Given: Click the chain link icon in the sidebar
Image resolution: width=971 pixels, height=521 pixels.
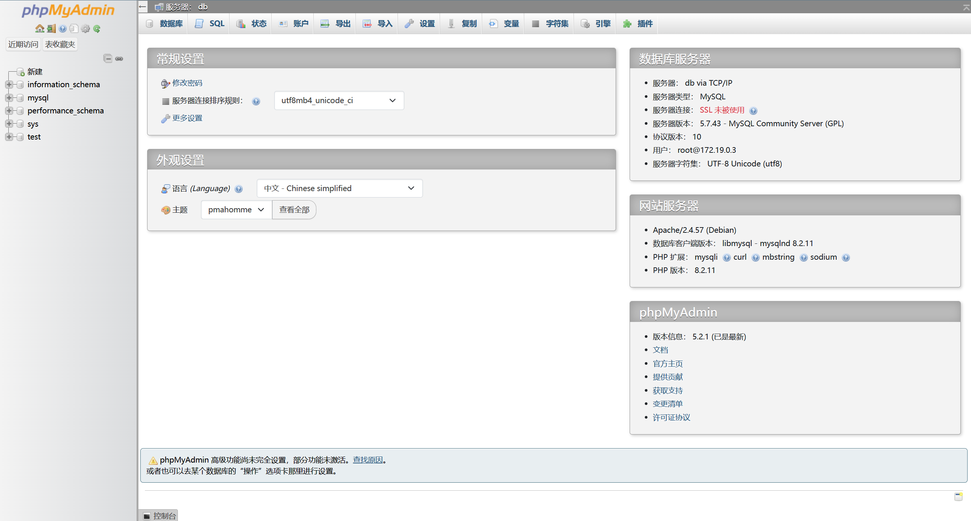Looking at the screenshot, I should pyautogui.click(x=119, y=58).
